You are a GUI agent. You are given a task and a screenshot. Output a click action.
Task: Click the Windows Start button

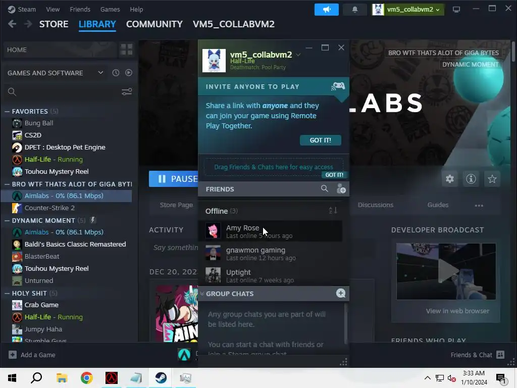(x=12, y=378)
